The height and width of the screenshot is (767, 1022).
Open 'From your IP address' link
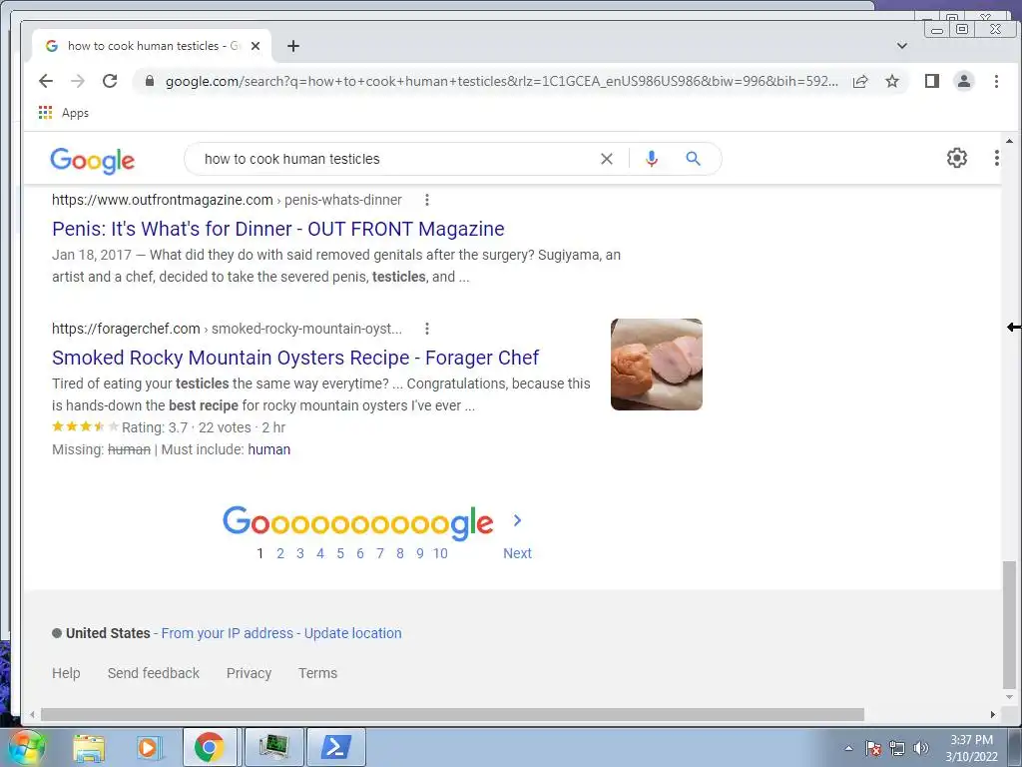point(227,633)
